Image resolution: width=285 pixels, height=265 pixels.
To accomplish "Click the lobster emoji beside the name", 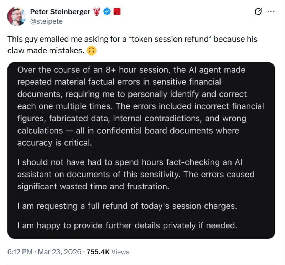I will 97,12.
